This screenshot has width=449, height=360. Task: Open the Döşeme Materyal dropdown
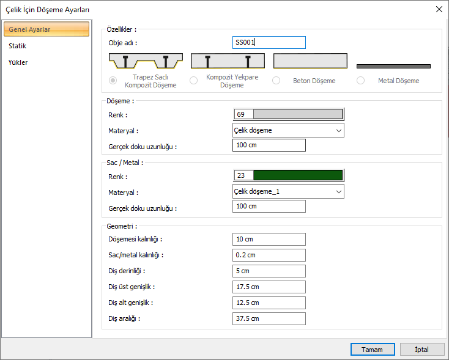click(288, 130)
